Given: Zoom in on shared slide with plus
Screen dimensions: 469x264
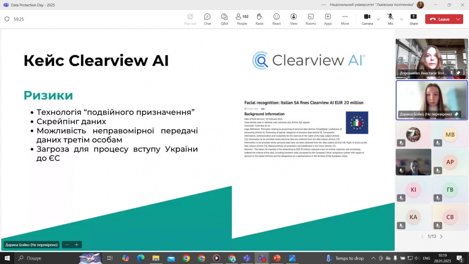Looking at the screenshot, I should [x=77, y=245].
